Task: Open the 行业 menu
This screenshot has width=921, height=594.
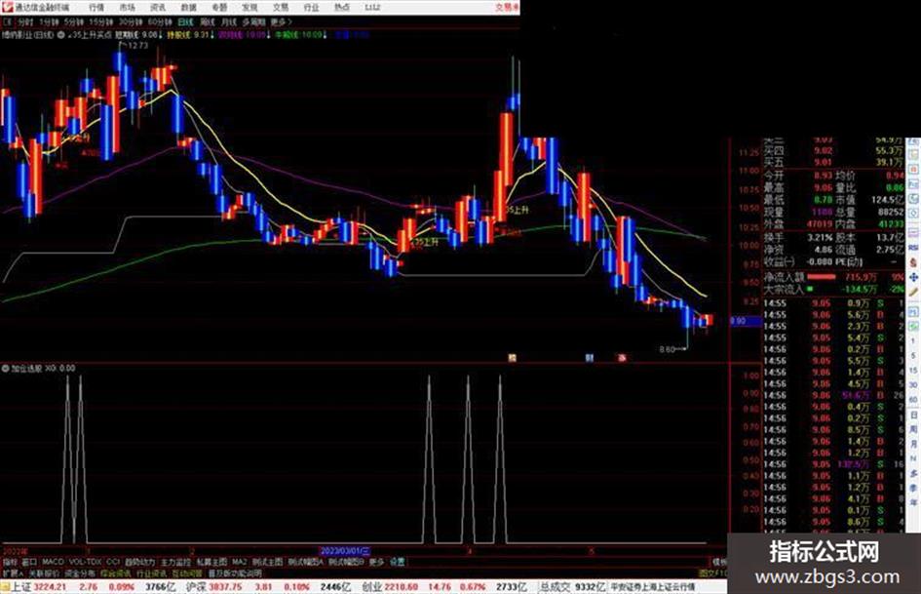Action: point(311,8)
